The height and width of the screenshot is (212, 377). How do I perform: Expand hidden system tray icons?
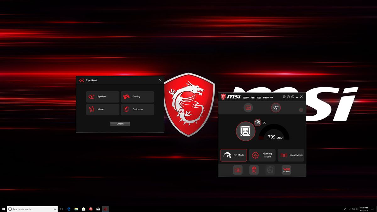tap(350, 209)
